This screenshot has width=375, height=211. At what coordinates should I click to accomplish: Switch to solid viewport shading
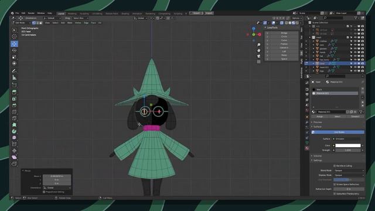click(x=290, y=23)
